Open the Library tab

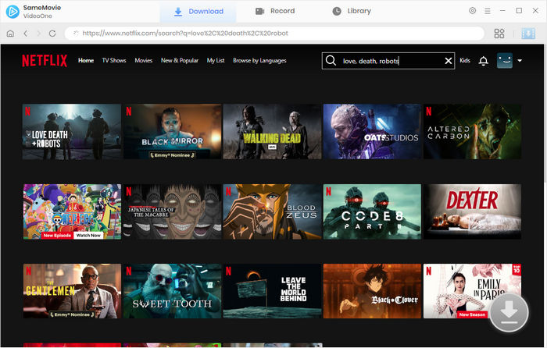coord(352,11)
